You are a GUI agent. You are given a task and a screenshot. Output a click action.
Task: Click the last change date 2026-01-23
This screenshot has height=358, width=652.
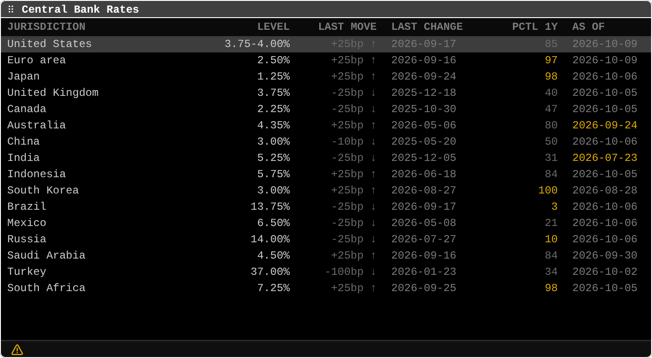click(424, 272)
